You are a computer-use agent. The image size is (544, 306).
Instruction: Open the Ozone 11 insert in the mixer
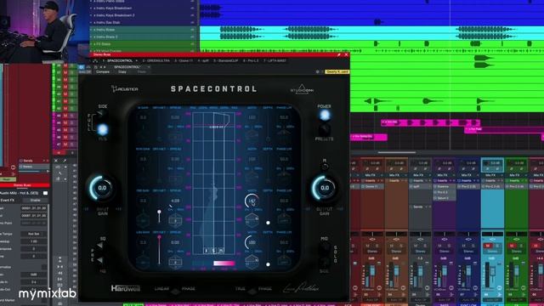coord(372,187)
